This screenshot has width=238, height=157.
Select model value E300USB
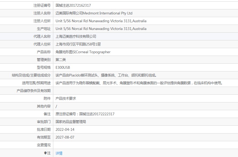coord(63,67)
